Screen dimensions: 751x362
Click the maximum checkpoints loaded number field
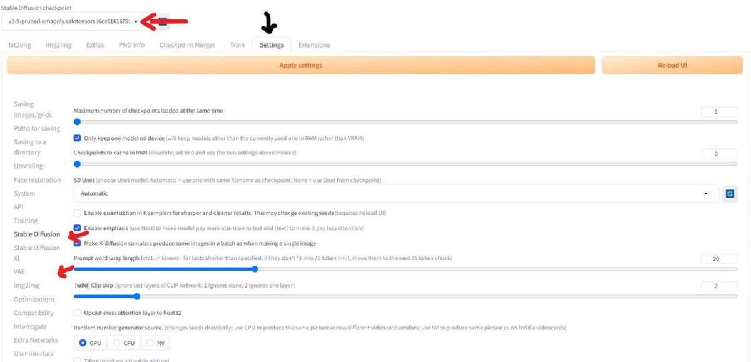pyautogui.click(x=719, y=111)
